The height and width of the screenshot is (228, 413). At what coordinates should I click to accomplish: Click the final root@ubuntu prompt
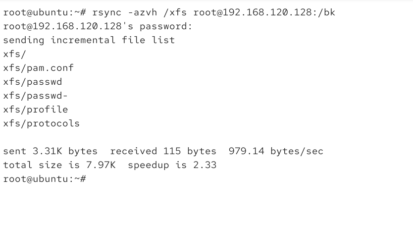coord(45,179)
